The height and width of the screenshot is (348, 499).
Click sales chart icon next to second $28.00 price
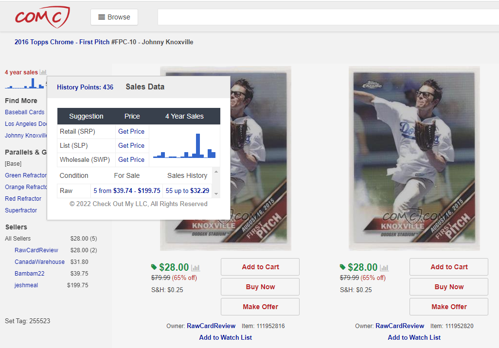pos(384,268)
